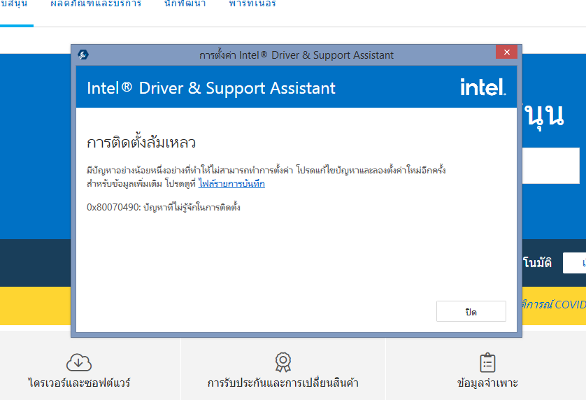Click dialog title การตั้งค่า Intel Driver & Support Assistant

point(296,55)
